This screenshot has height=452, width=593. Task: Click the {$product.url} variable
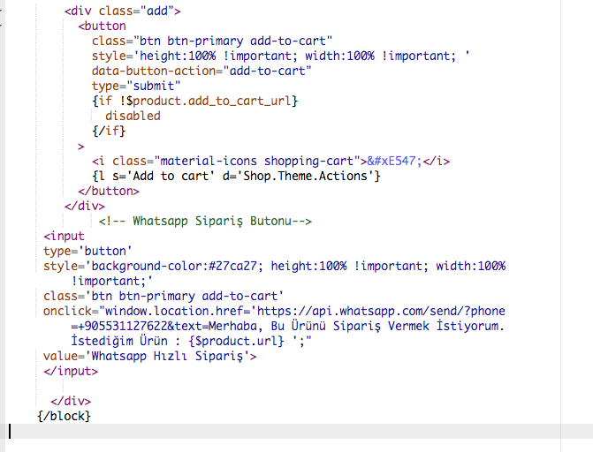[236, 342]
